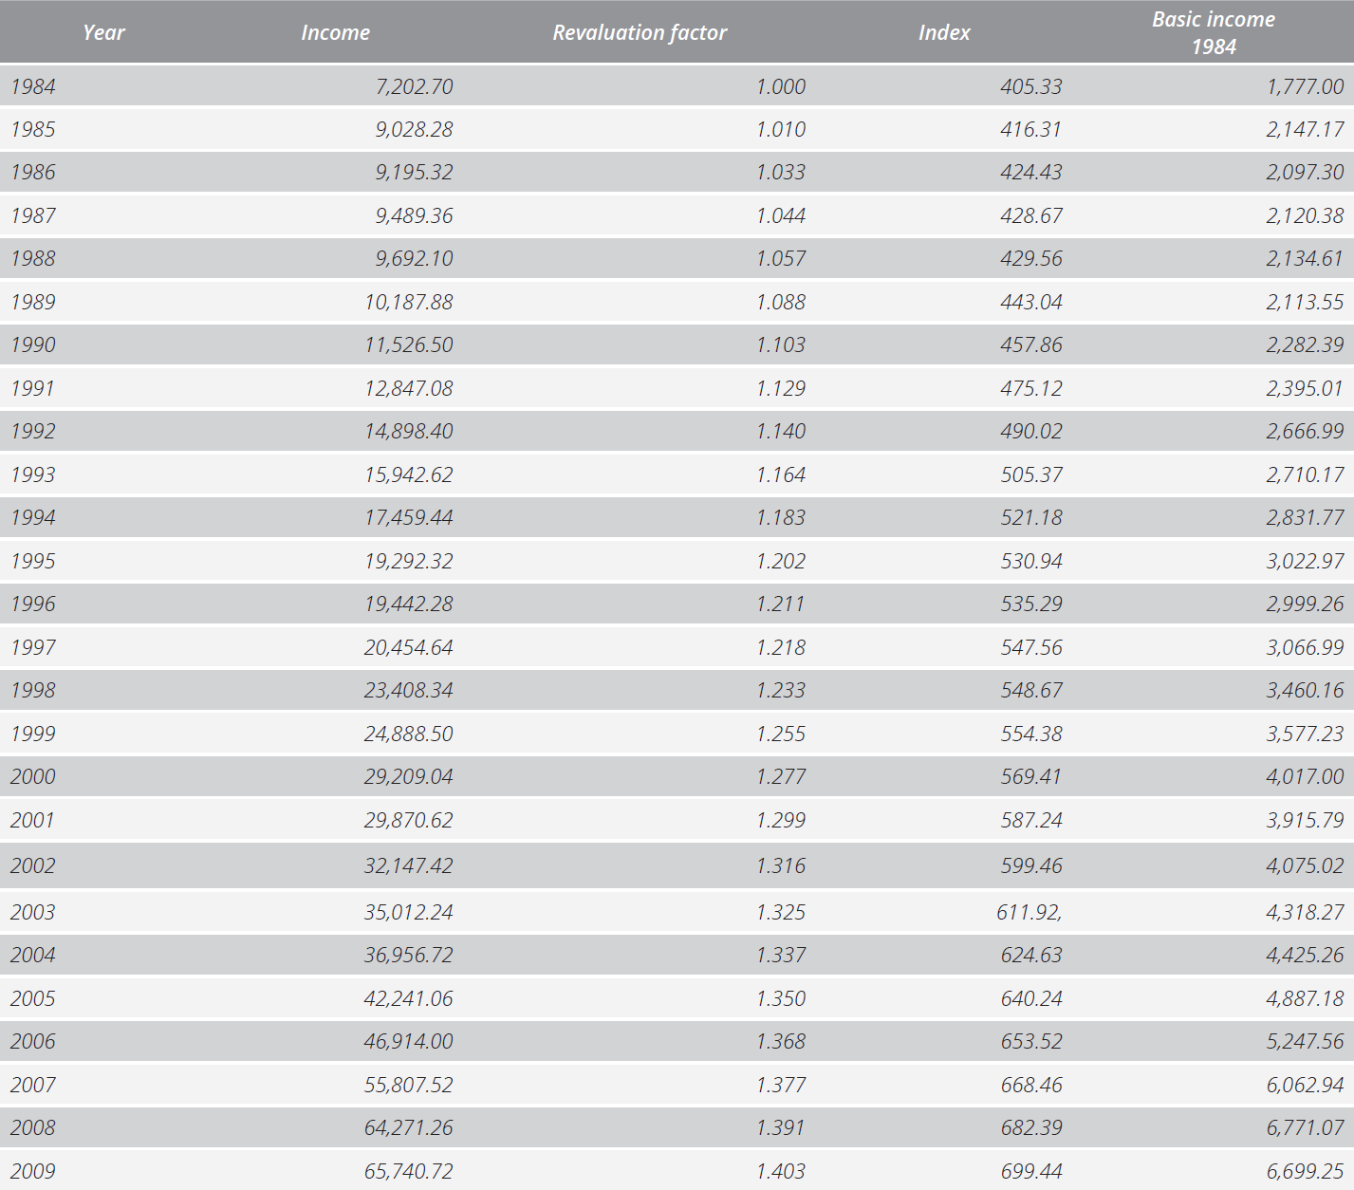Image resolution: width=1354 pixels, height=1190 pixels.
Task: Click the 'Year' column header
Action: click(103, 32)
